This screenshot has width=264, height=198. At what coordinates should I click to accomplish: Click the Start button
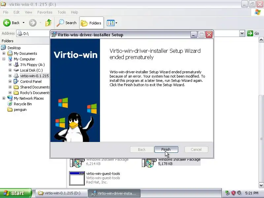pos(16,193)
